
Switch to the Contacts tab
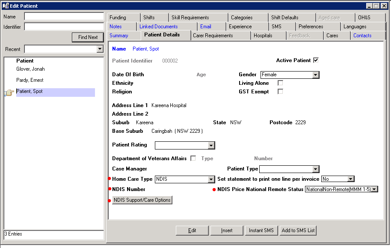pos(368,36)
